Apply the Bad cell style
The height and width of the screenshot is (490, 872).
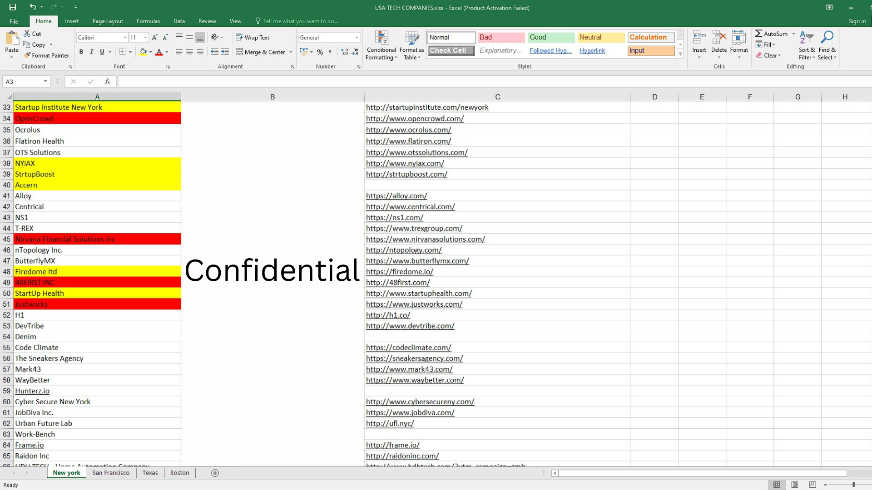tap(501, 37)
